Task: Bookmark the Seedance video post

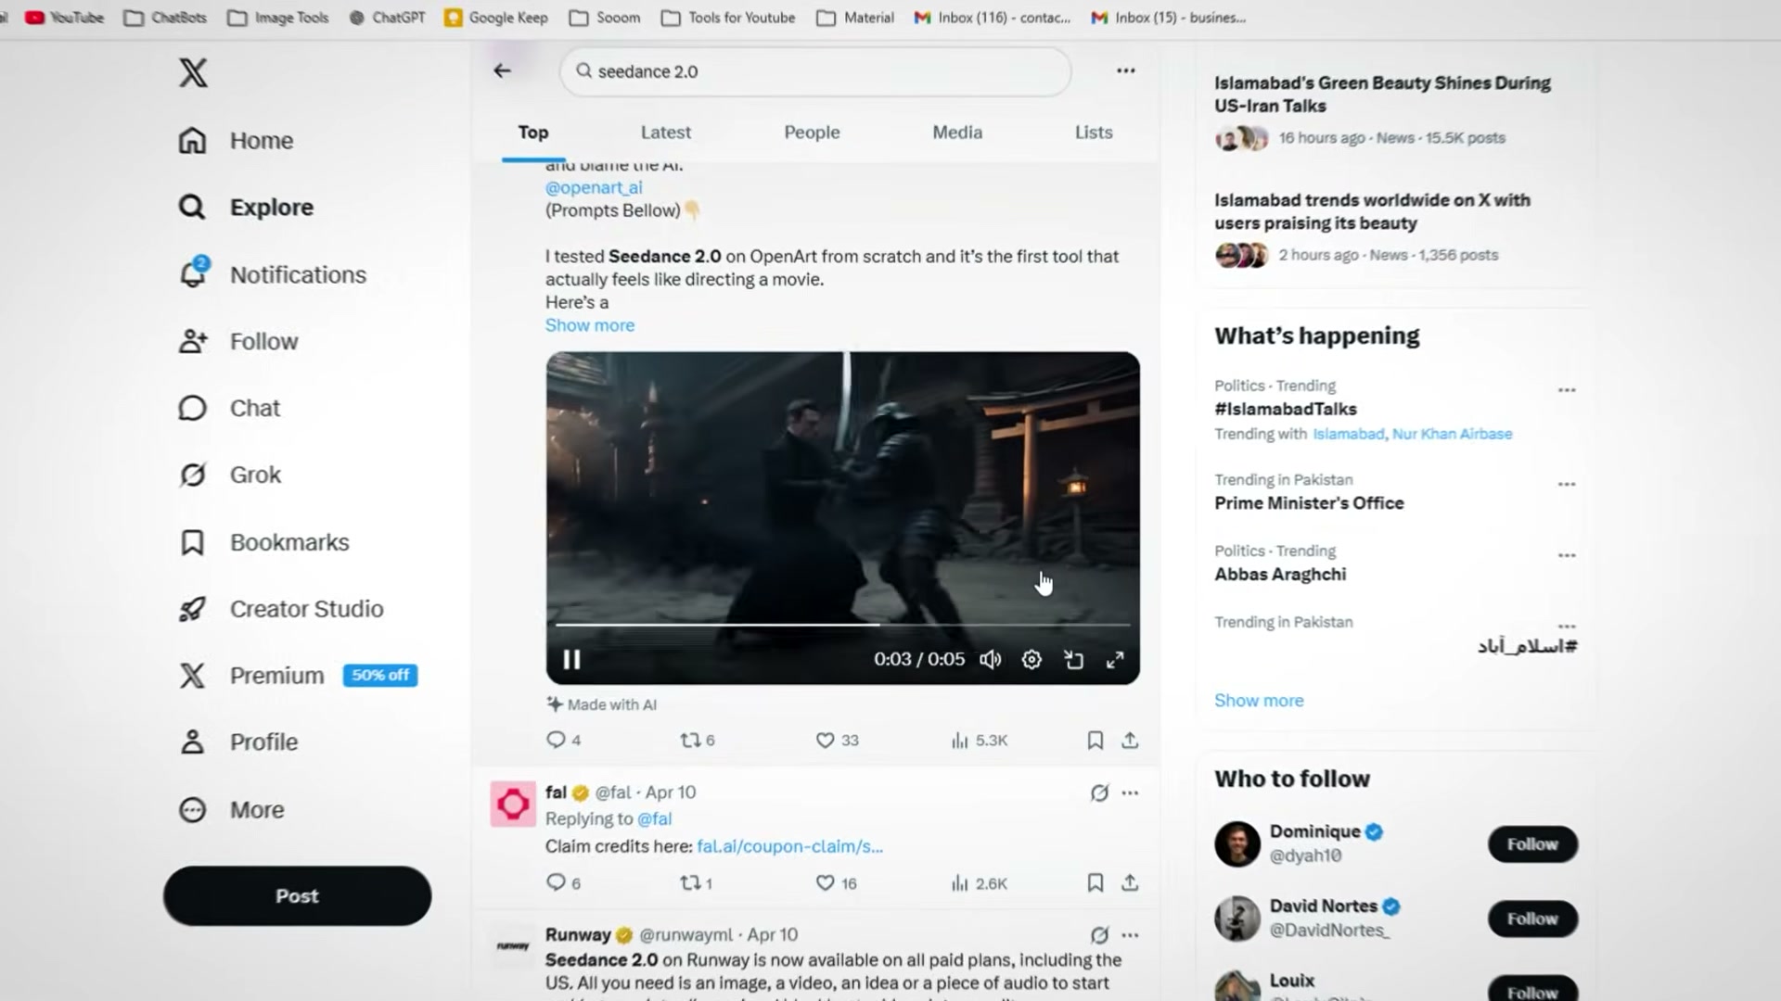Action: coord(1095,740)
